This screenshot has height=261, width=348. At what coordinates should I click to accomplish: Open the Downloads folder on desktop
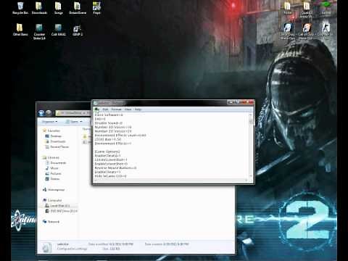(39, 8)
